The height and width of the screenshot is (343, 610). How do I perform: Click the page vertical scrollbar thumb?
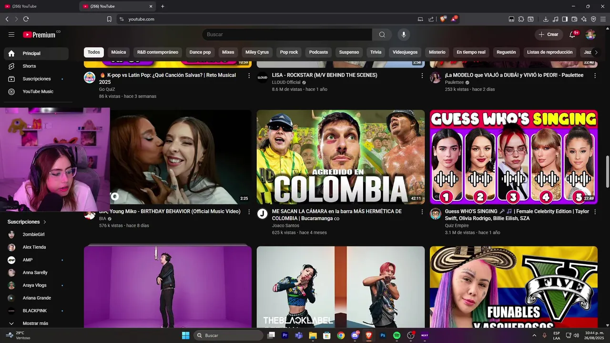607,171
